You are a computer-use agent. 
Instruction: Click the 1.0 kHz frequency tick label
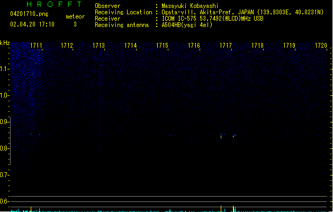(x=4, y=95)
